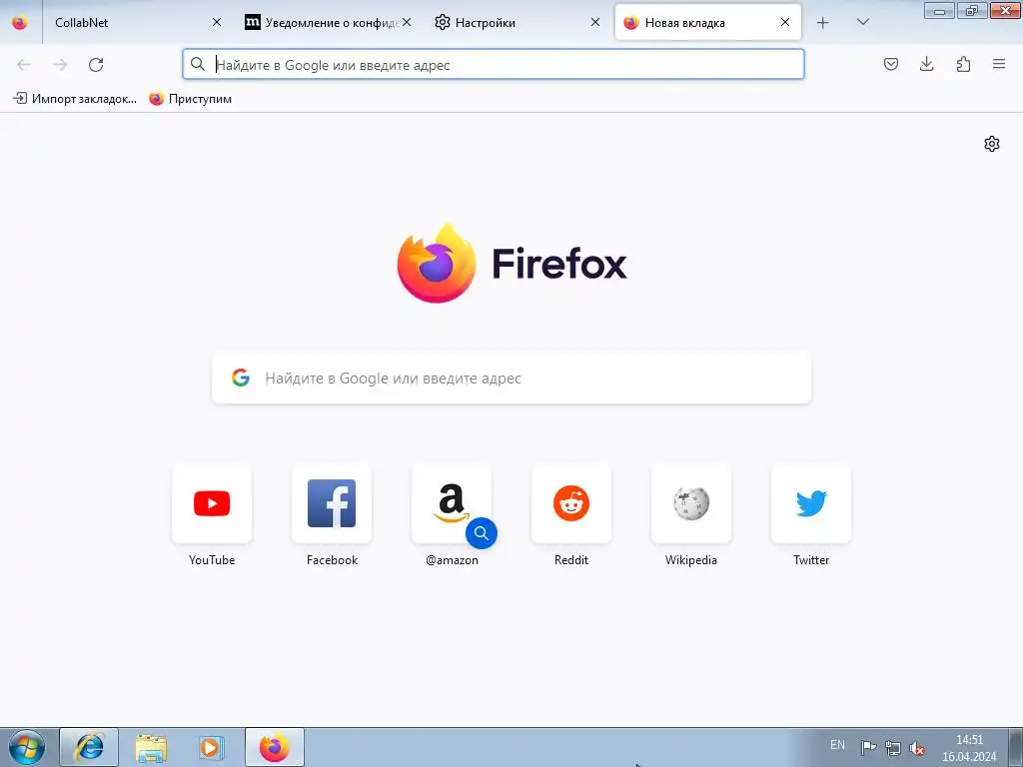
Task: Go forward with the forward arrow
Action: click(60, 65)
